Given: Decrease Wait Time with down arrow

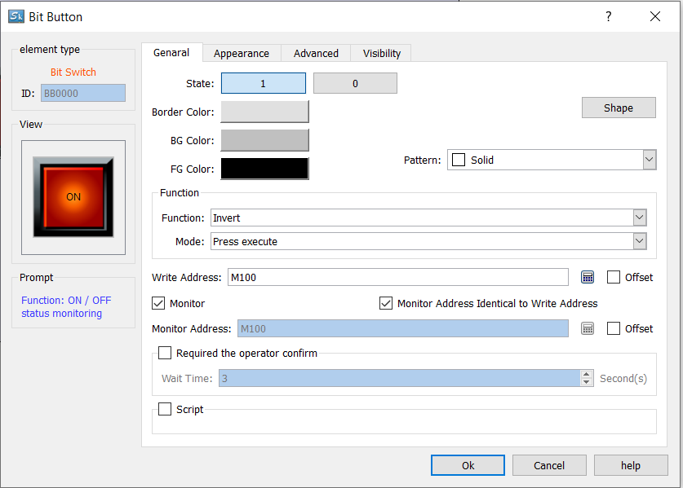Looking at the screenshot, I should (586, 382).
